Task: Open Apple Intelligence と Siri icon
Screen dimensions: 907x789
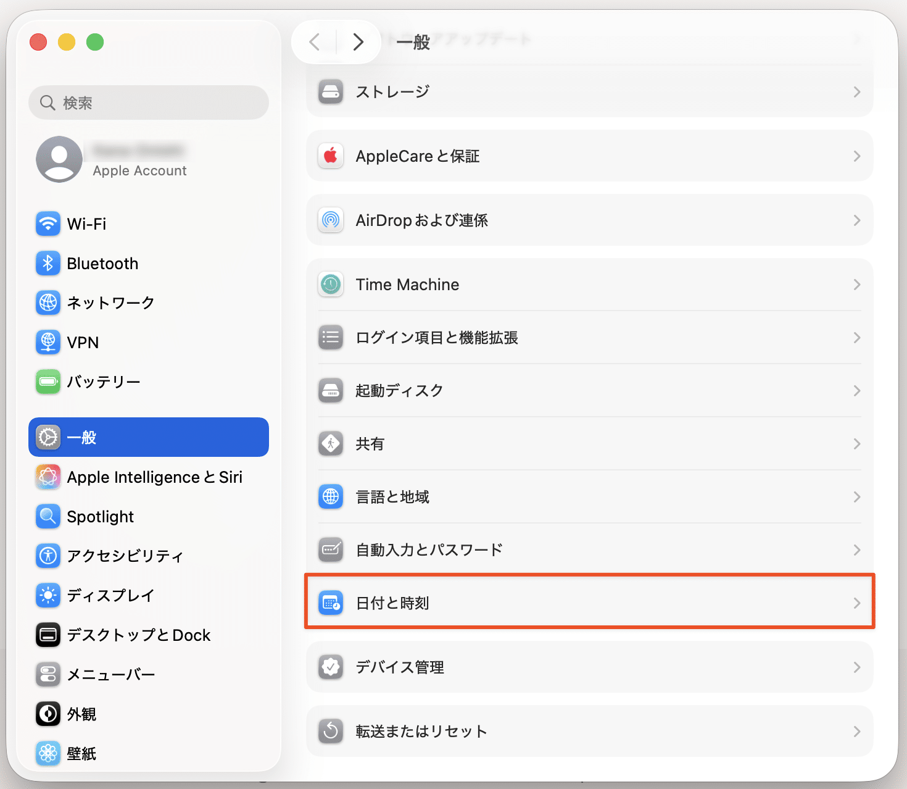Action: (48, 477)
